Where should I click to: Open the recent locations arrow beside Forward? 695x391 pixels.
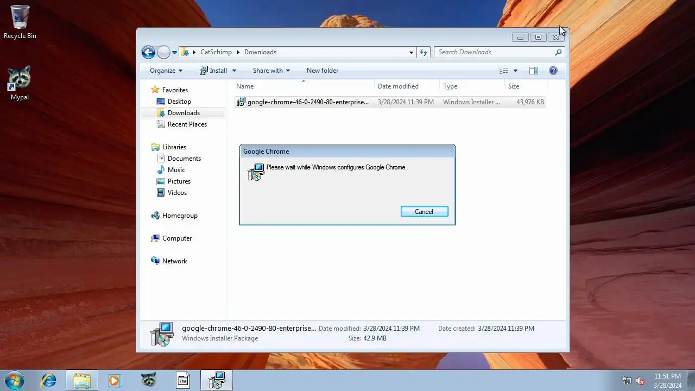point(174,53)
